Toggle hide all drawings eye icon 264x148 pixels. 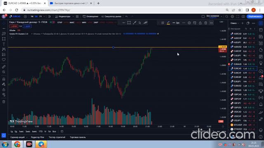click(x=4, y=95)
